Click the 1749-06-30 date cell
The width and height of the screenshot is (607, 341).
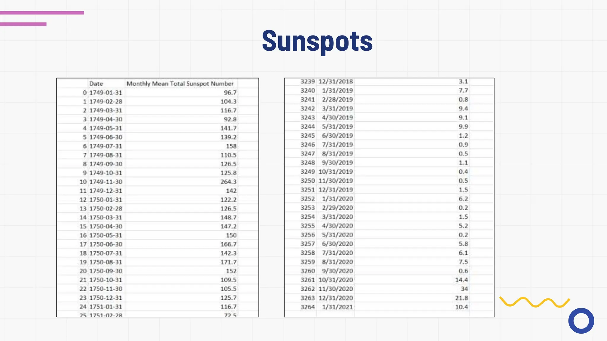point(106,137)
